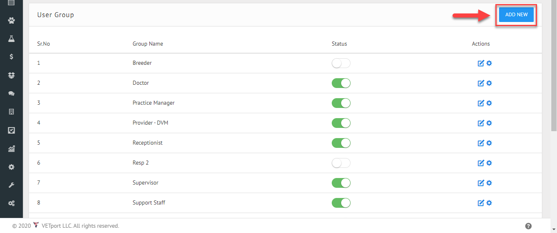The height and width of the screenshot is (233, 557).
Task: Enable the Resp 2 status toggle
Action: tap(341, 163)
